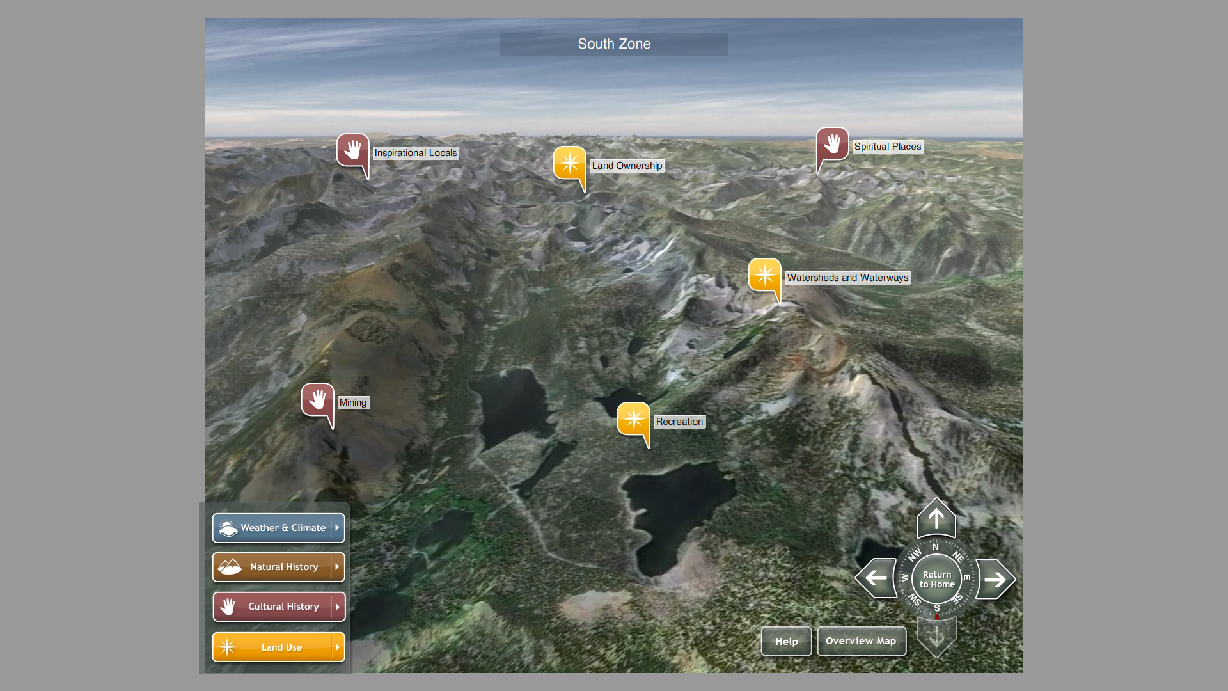Screen dimensions: 1228x691
Task: Click the Inspirational Locals hand marker
Action: 352,151
